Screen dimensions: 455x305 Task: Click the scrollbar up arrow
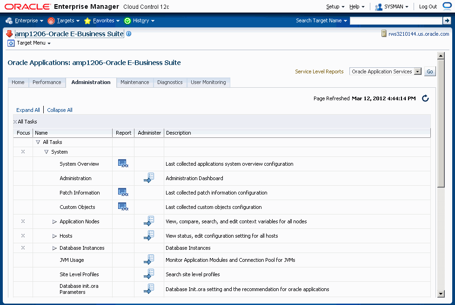pyautogui.click(x=441, y=56)
